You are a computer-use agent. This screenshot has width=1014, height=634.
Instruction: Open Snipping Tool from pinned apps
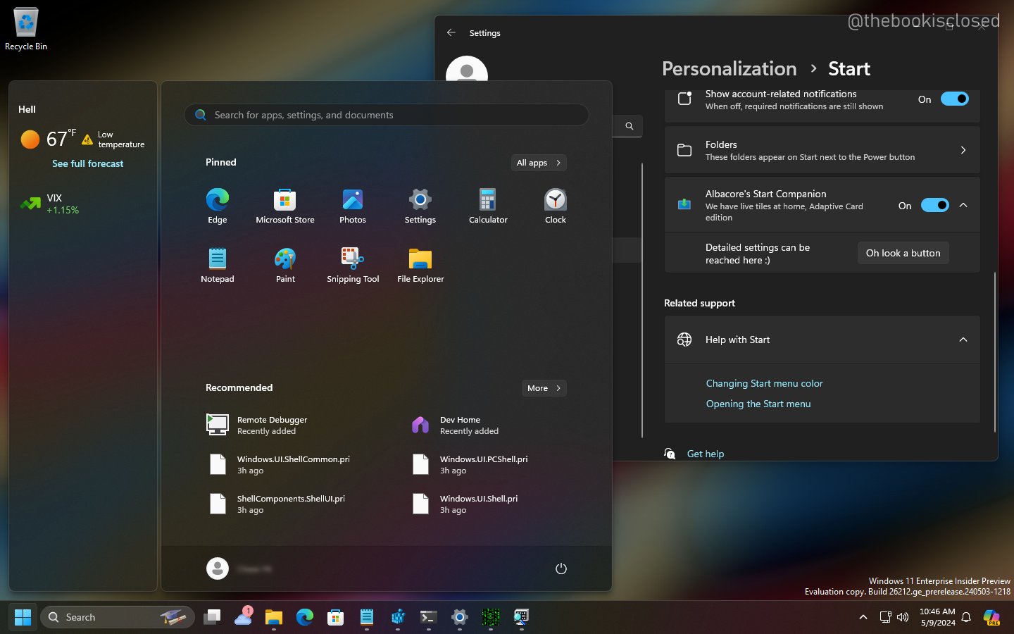click(352, 265)
